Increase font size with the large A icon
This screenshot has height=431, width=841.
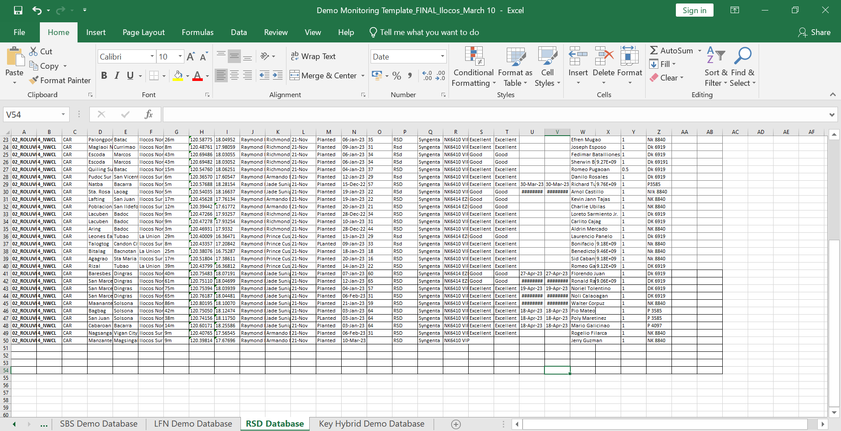click(x=191, y=56)
